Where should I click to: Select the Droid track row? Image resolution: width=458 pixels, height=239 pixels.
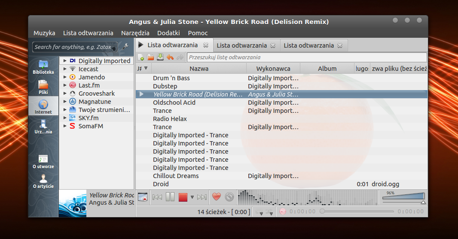click(x=281, y=184)
